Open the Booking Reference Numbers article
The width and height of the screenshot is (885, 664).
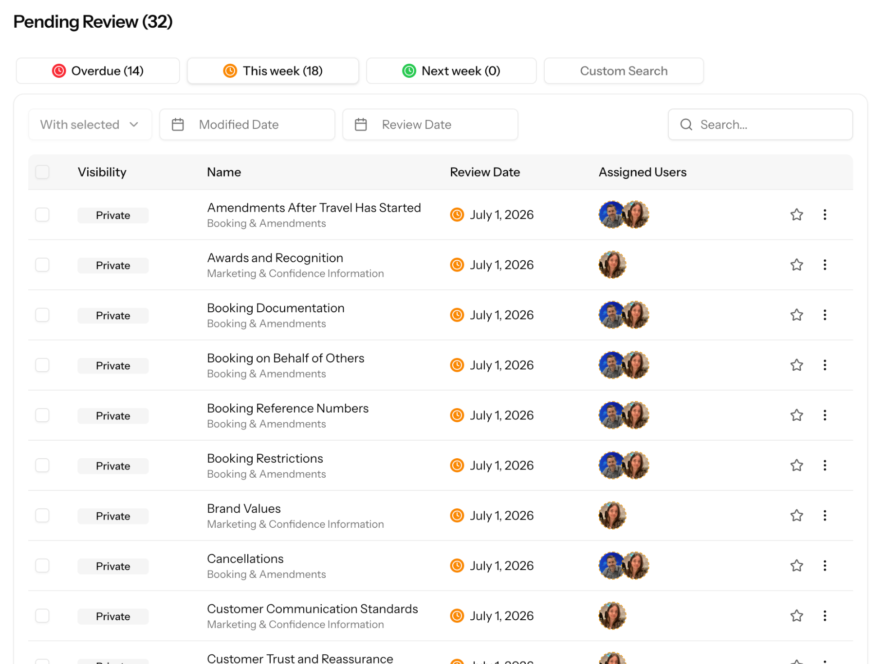[x=288, y=408]
